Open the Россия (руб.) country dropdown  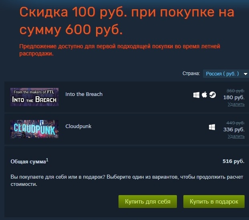[226, 74]
